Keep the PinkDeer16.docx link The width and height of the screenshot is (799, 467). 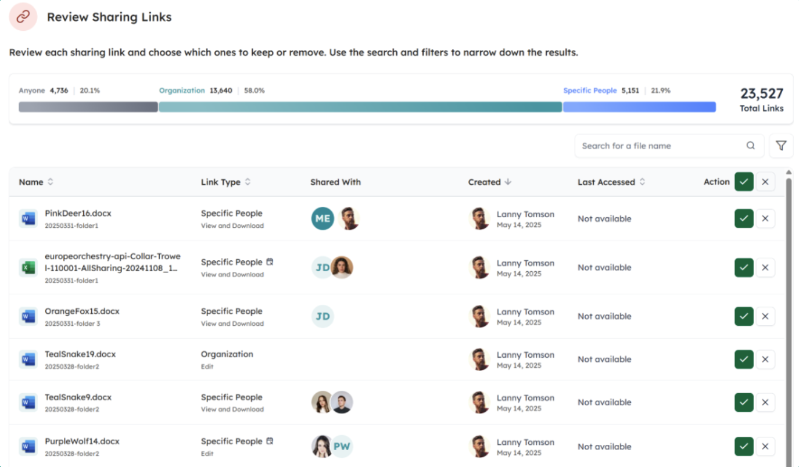pos(744,219)
